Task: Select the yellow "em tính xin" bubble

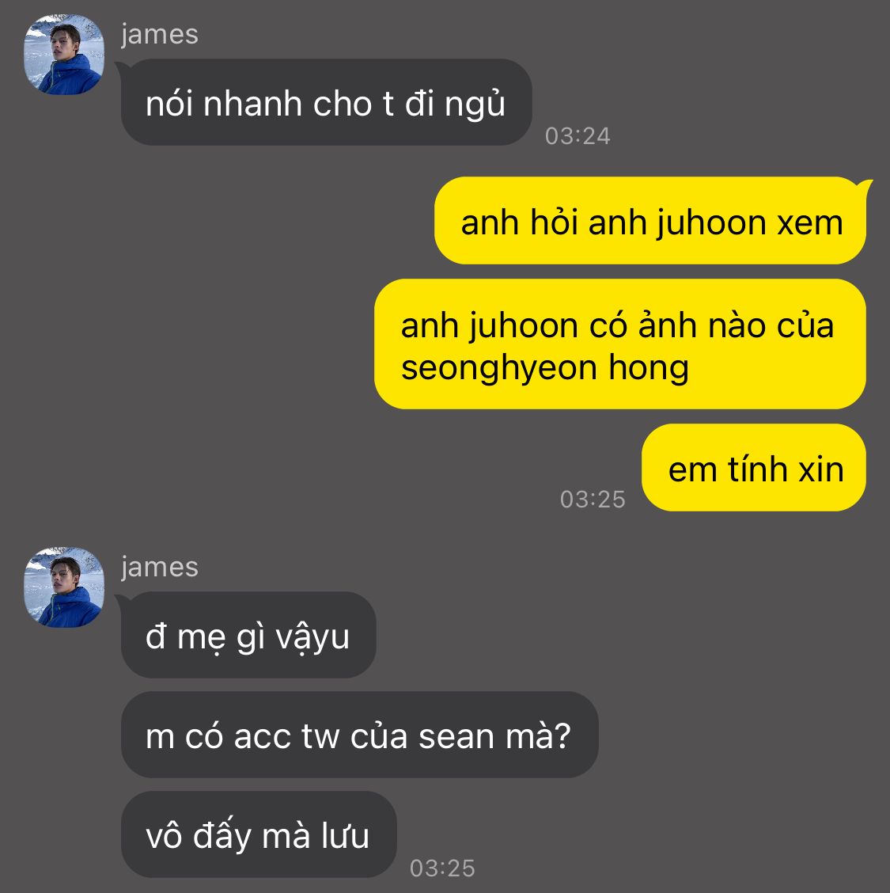Action: click(x=754, y=468)
